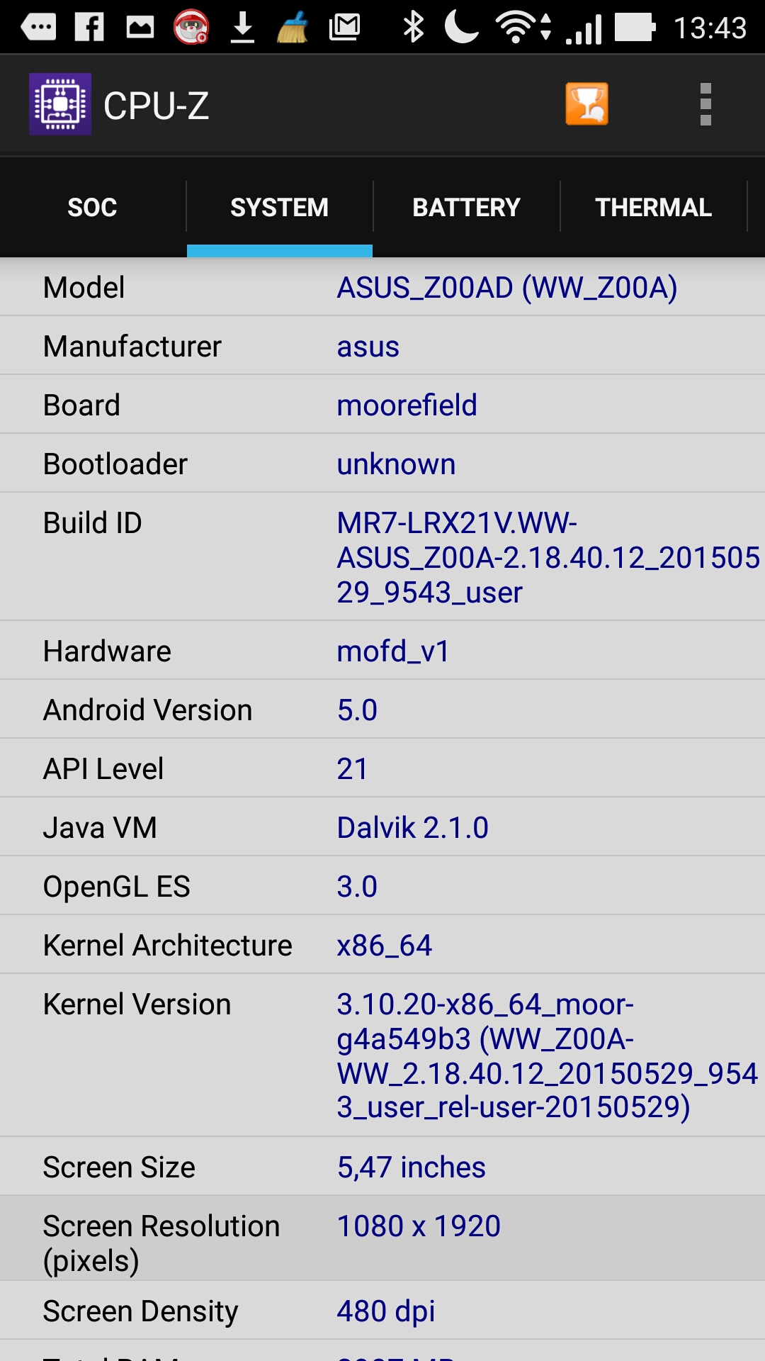
Task: Tap the Bluetooth status icon
Action: pos(414,27)
